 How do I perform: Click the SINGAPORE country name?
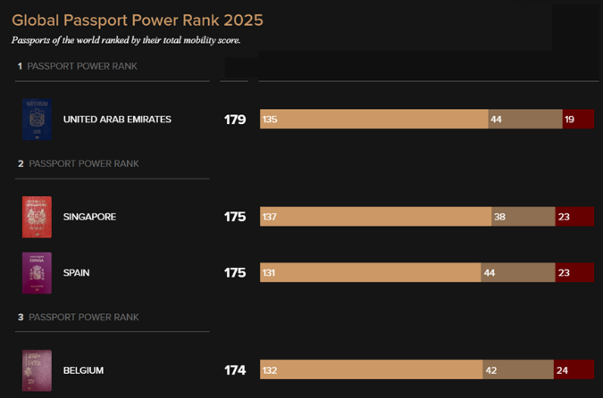pyautogui.click(x=89, y=217)
